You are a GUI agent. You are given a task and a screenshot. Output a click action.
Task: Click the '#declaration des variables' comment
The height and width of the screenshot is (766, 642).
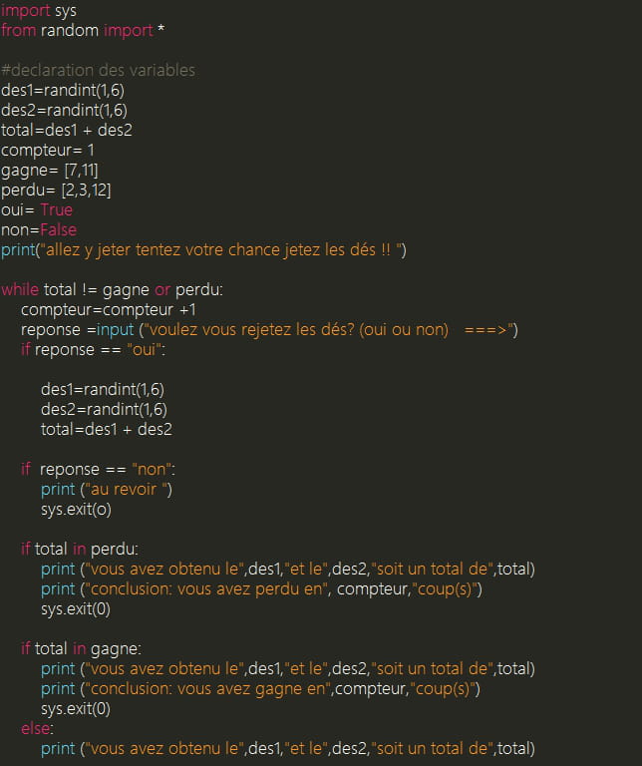pos(98,71)
